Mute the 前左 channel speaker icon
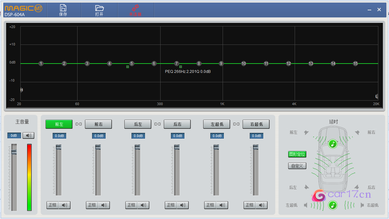This screenshot has height=219, width=389. 65,205
